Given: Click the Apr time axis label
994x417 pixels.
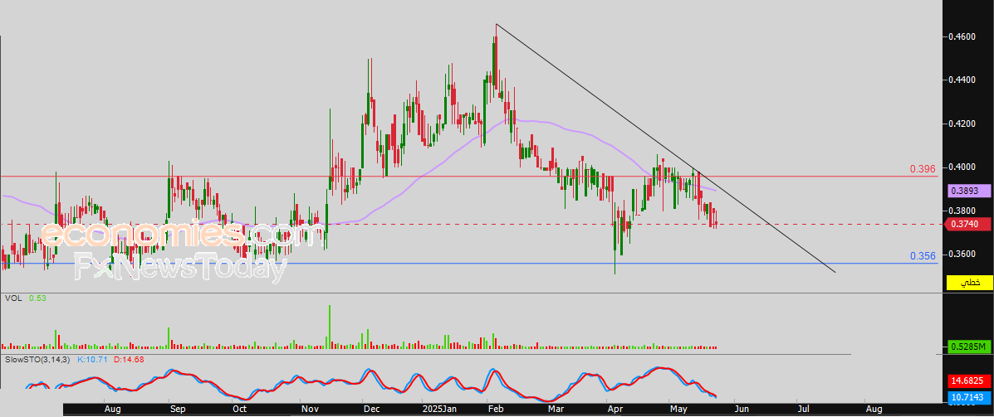Looking at the screenshot, I should [615, 410].
